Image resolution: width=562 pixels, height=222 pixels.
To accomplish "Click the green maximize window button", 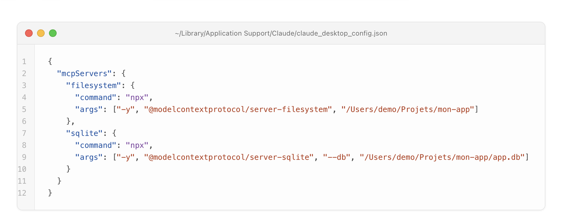I will click(53, 33).
